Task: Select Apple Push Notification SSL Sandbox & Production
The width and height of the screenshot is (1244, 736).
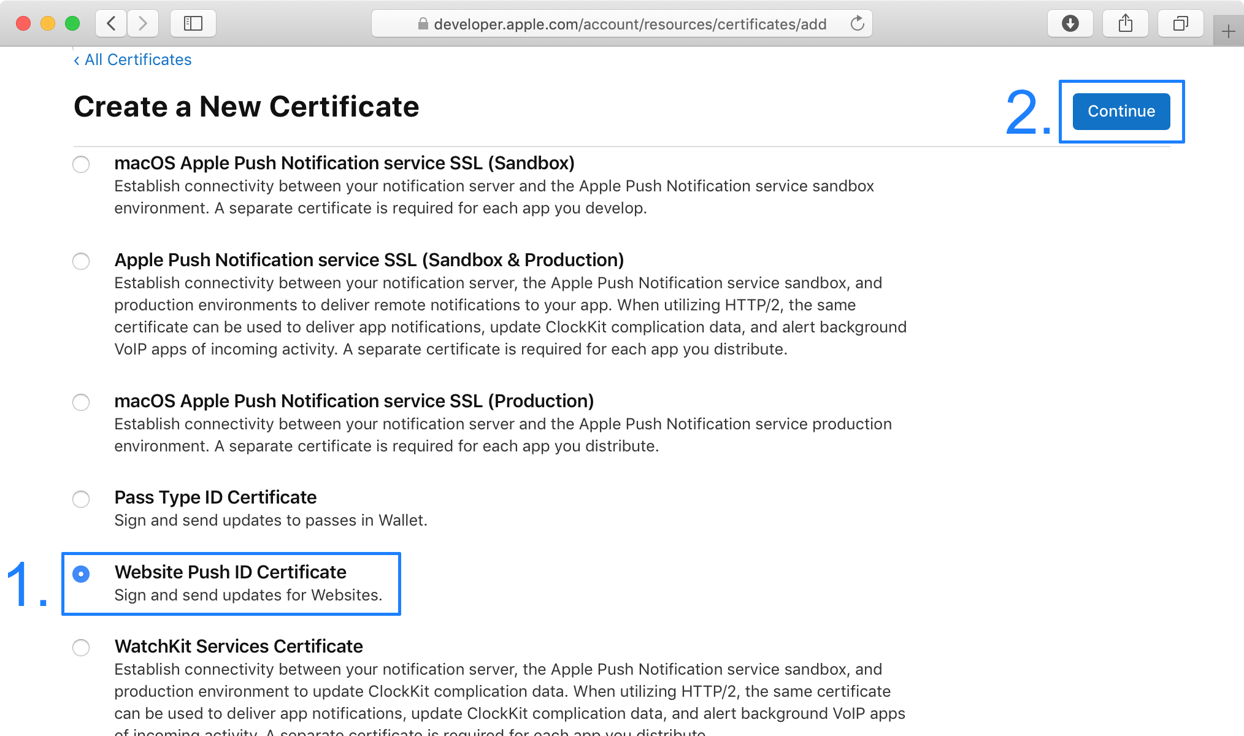Action: click(81, 261)
